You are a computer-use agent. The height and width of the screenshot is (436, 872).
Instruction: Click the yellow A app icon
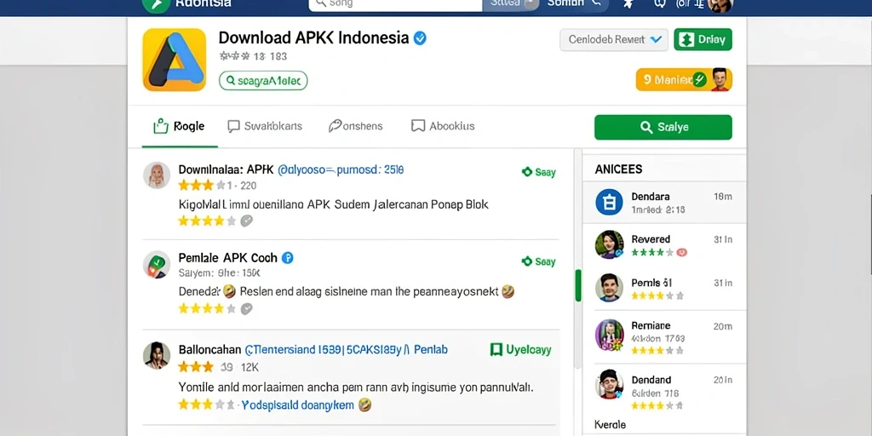[175, 60]
